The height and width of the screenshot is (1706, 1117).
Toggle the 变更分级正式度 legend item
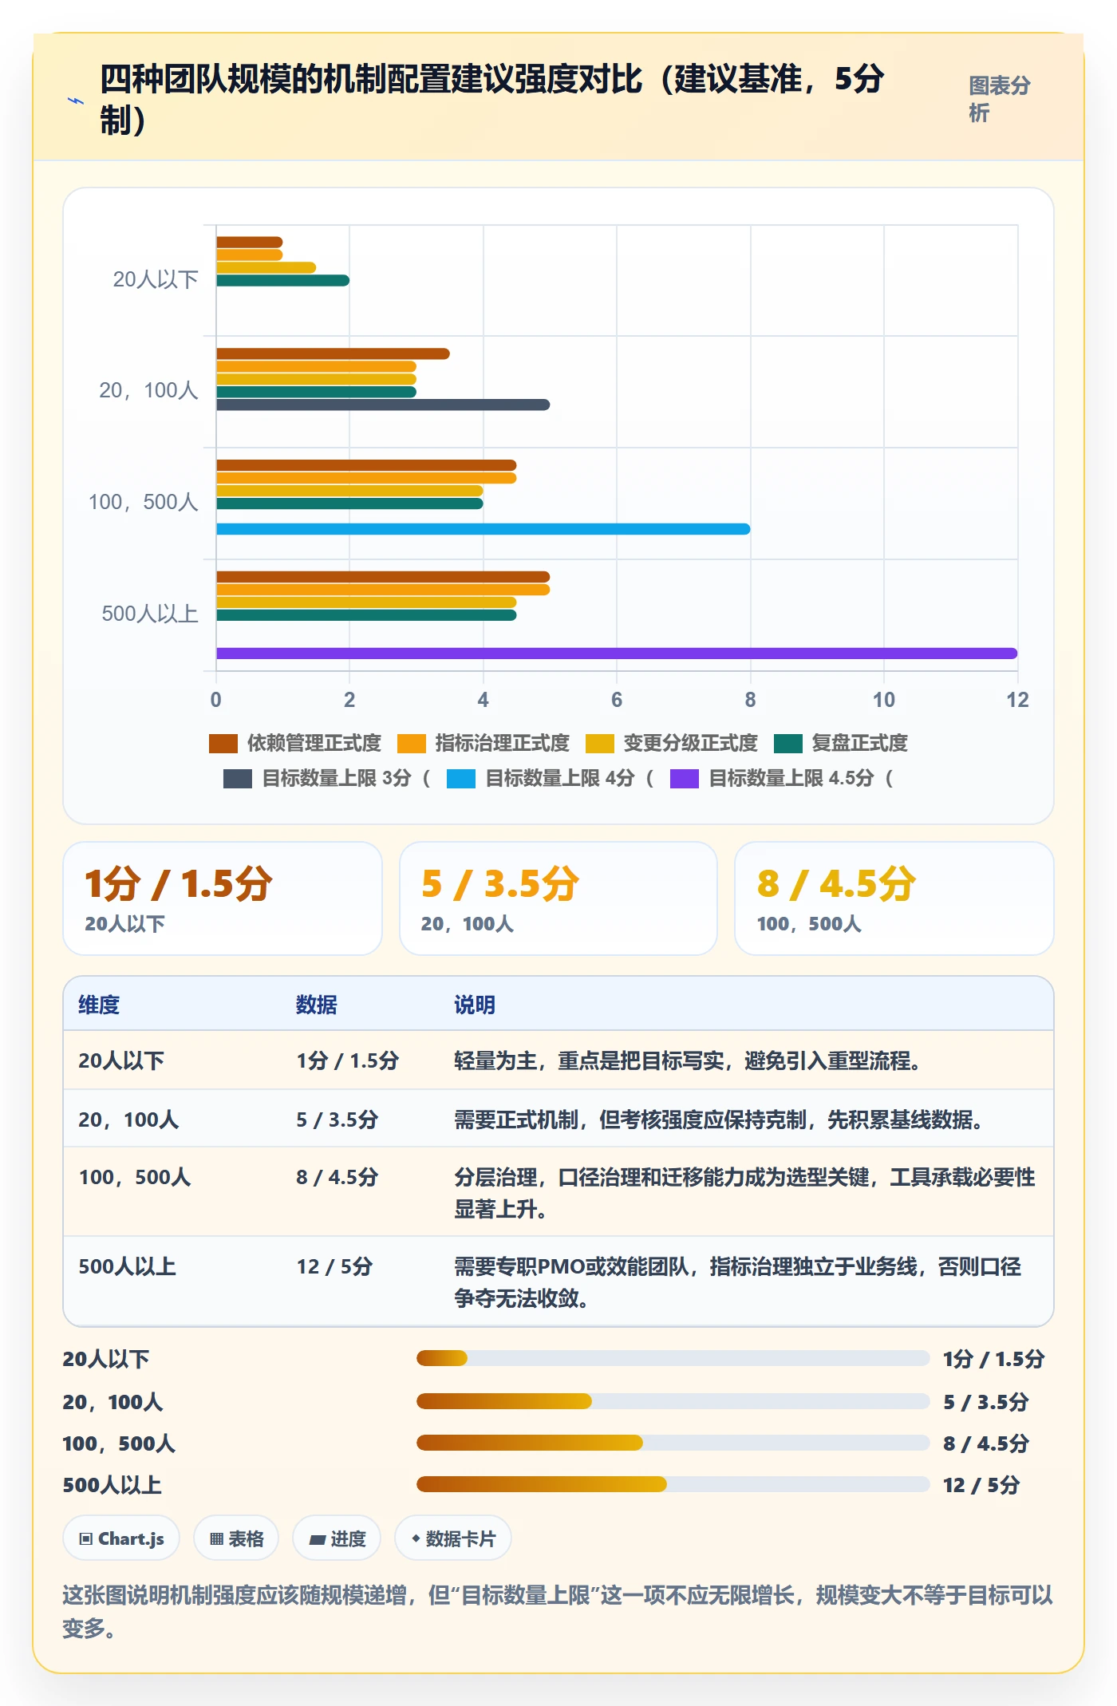click(672, 744)
